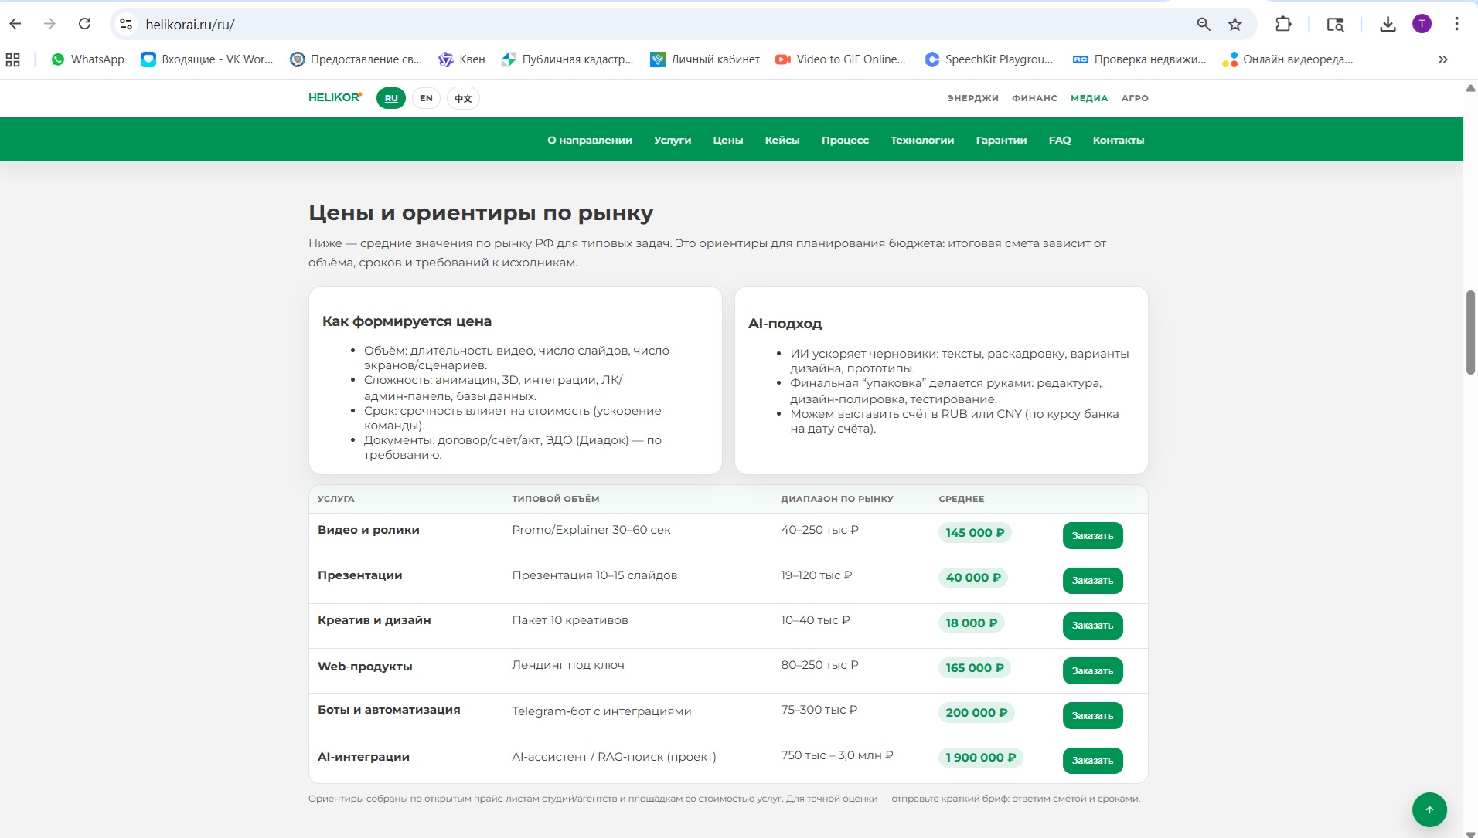Open АГРО section link
Viewport: 1478px width, 838px height.
[x=1135, y=98]
